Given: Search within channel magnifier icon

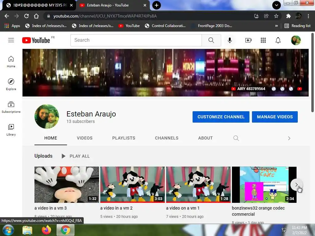Looking at the screenshot, I should click(x=236, y=138).
